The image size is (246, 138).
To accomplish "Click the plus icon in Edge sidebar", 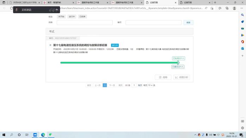I will 242,55.
